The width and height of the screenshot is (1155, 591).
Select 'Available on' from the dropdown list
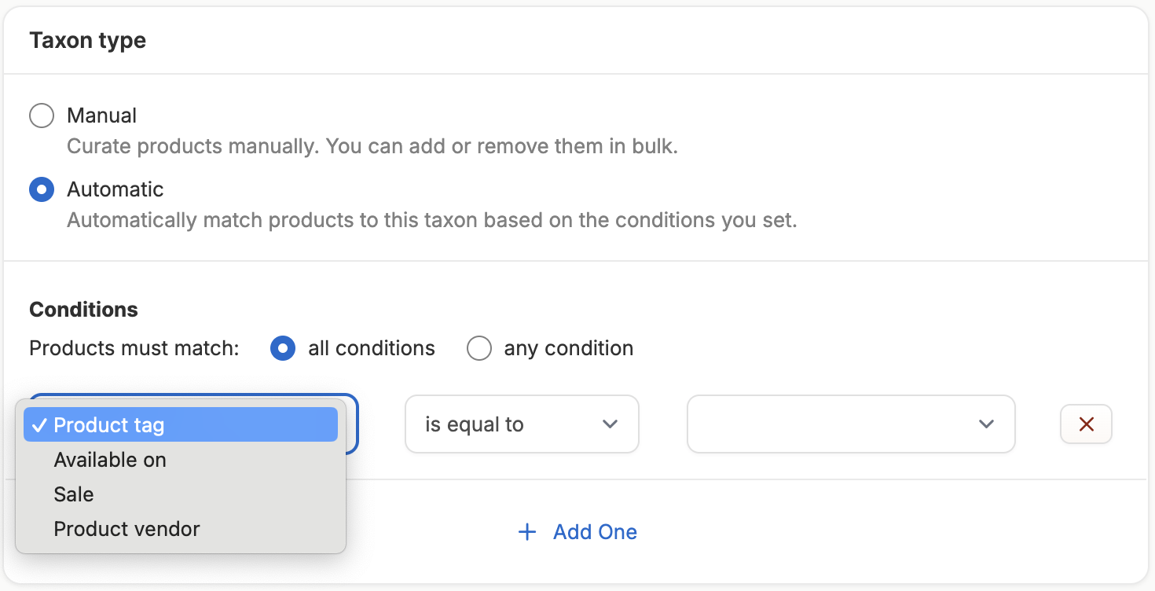point(110,460)
